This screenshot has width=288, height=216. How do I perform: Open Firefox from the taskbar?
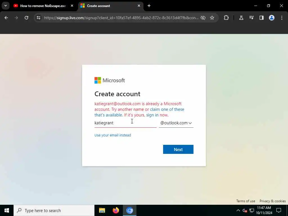[x=116, y=210]
